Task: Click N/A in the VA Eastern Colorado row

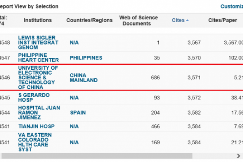Action: (74, 142)
